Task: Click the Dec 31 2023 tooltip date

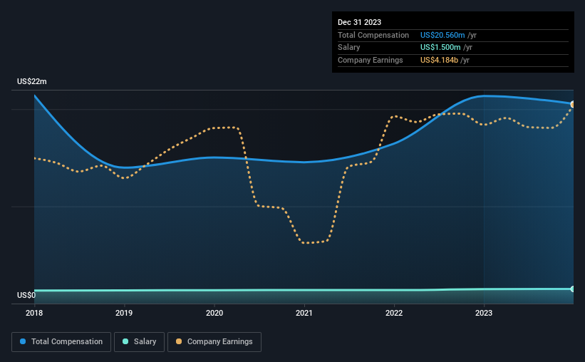Action: click(x=359, y=22)
